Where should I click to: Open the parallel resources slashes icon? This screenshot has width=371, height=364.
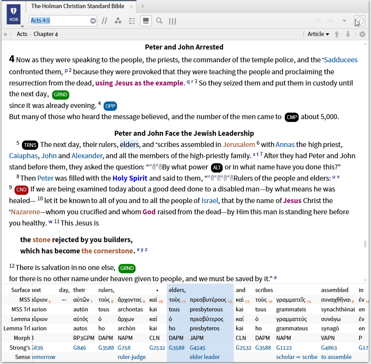[104, 21]
